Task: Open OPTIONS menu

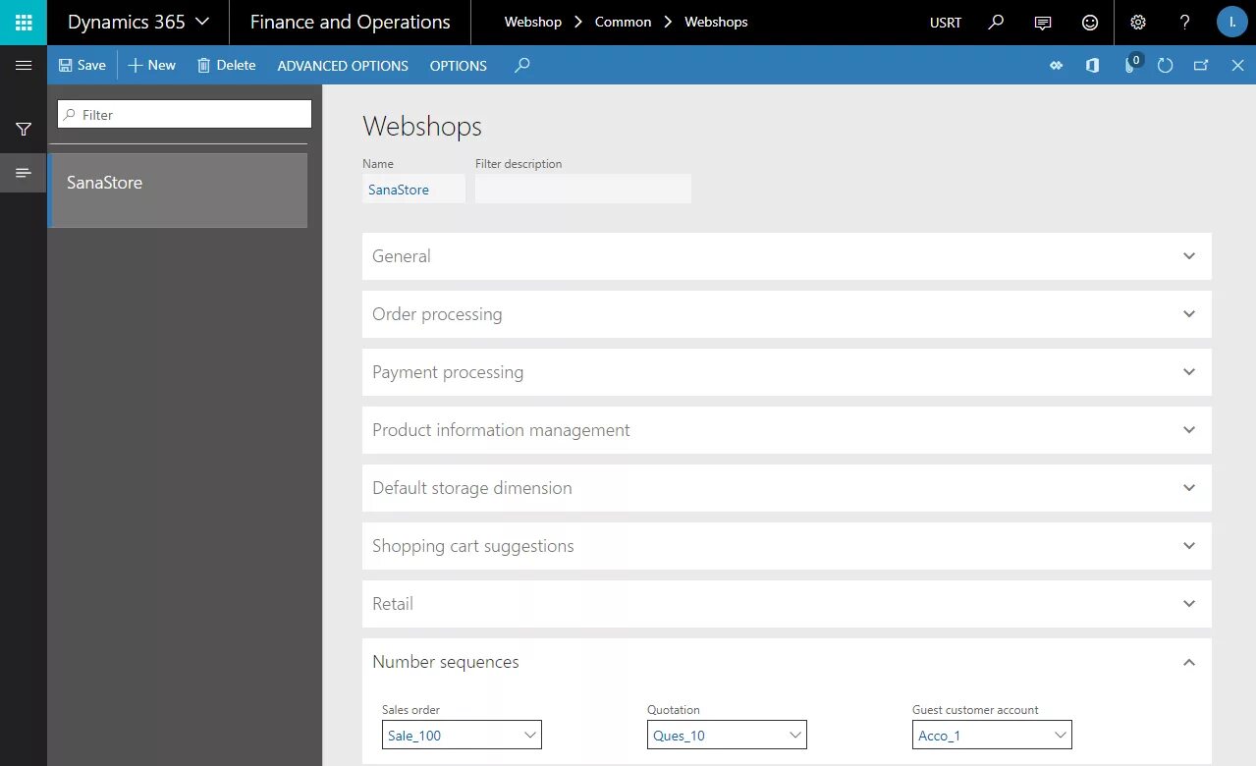Action: click(x=458, y=66)
